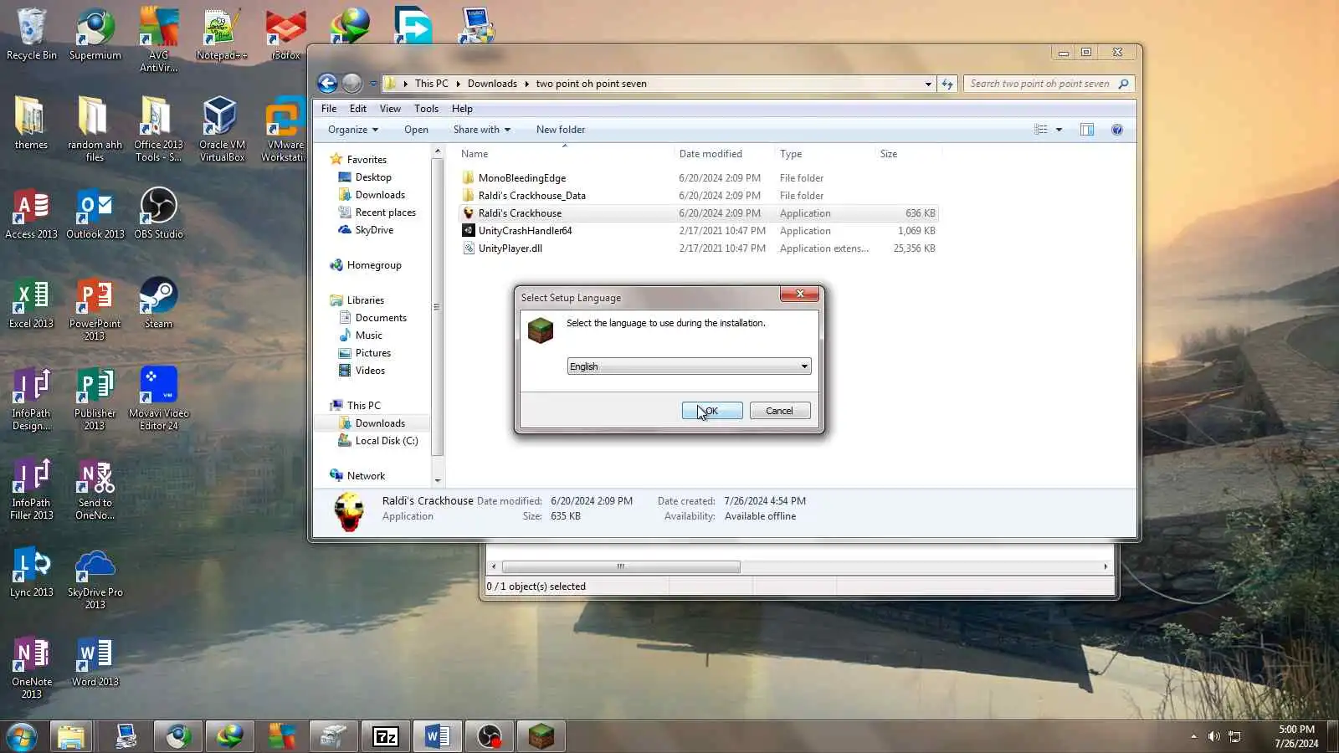Expand the breadcrumb arrow after This PC
This screenshot has height=753, width=1339.
(x=458, y=84)
